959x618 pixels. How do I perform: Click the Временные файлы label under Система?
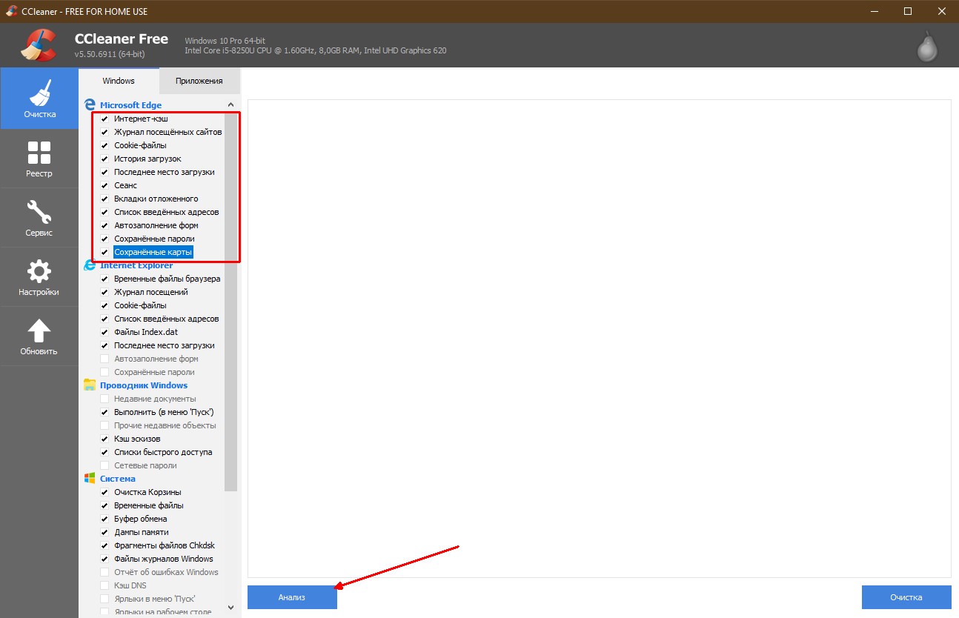pos(148,505)
